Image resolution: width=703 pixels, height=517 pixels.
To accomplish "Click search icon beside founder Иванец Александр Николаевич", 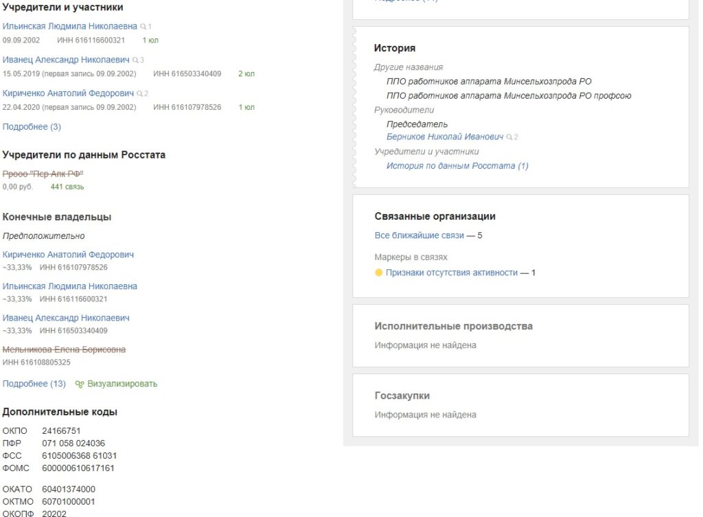I will [x=135, y=60].
